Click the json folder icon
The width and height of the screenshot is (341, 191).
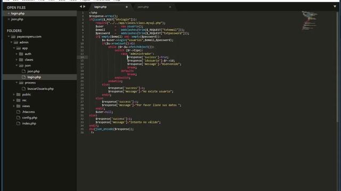(x=21, y=65)
